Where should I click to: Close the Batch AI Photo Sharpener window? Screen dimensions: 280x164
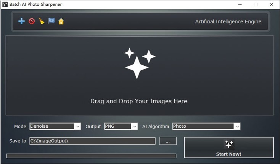pyautogui.click(x=272, y=5)
